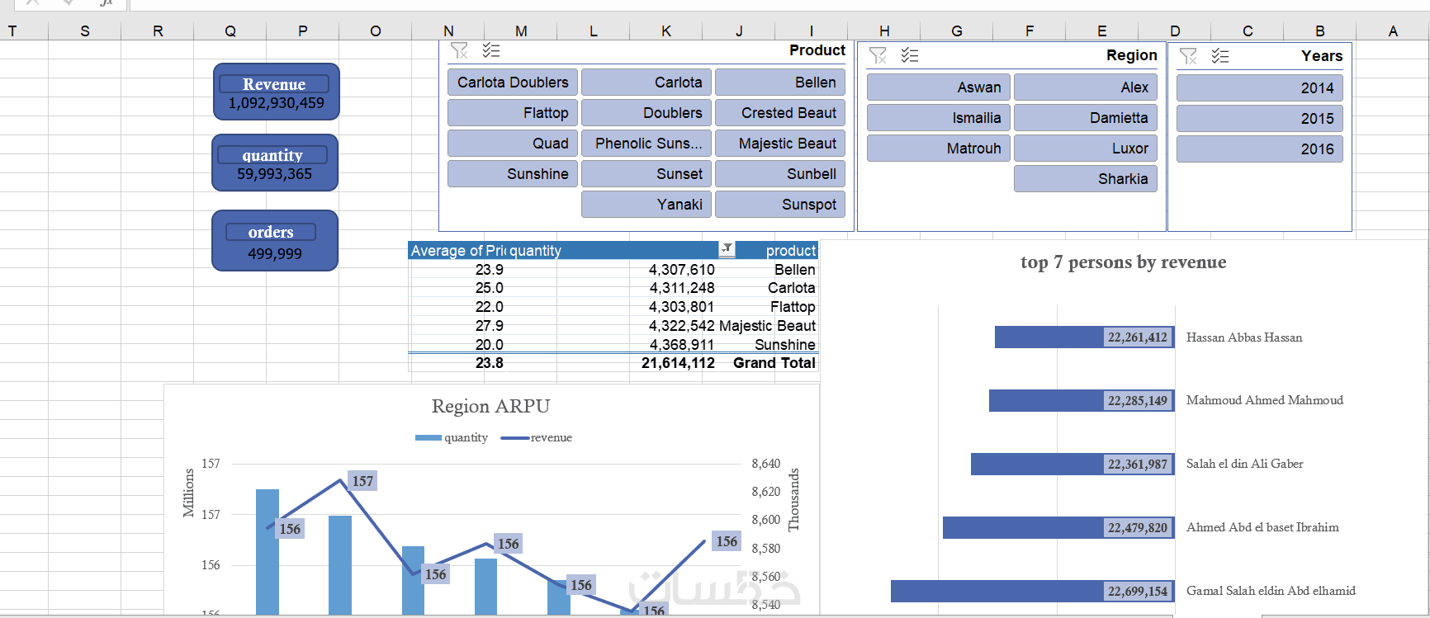Open the product filter dropdown in pivot table

727,249
